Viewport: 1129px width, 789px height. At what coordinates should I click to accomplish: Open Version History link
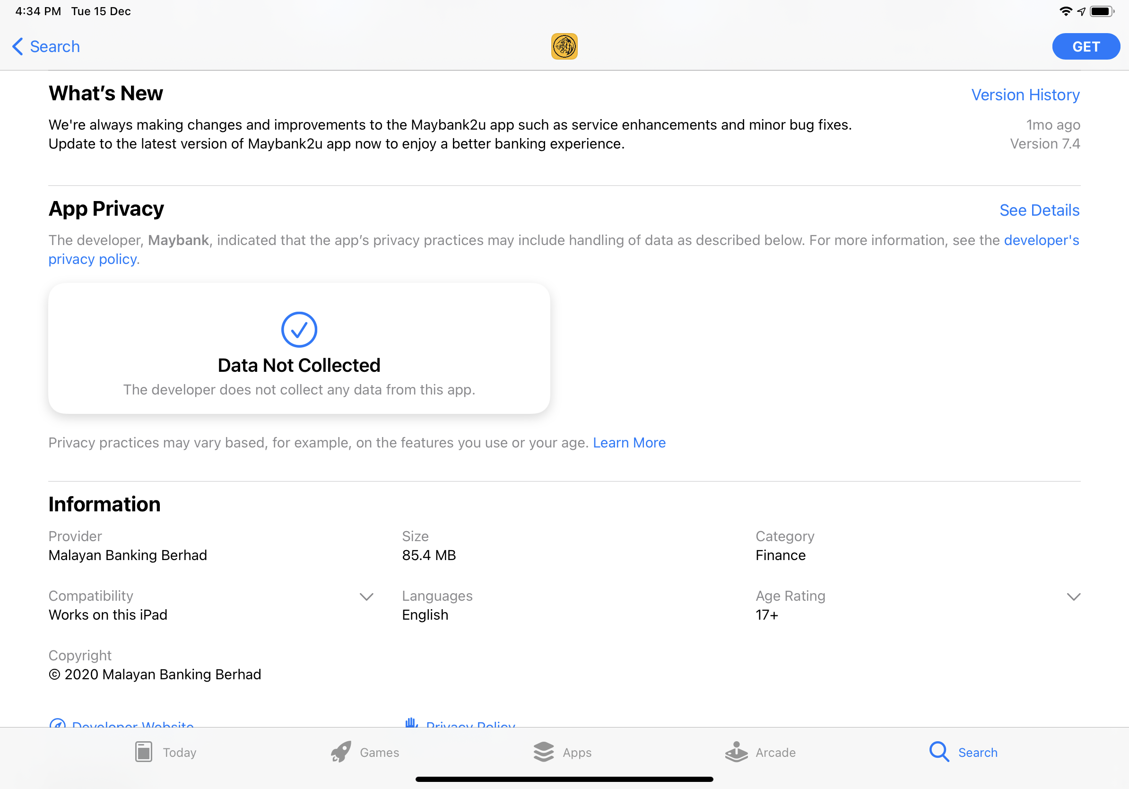1025,95
